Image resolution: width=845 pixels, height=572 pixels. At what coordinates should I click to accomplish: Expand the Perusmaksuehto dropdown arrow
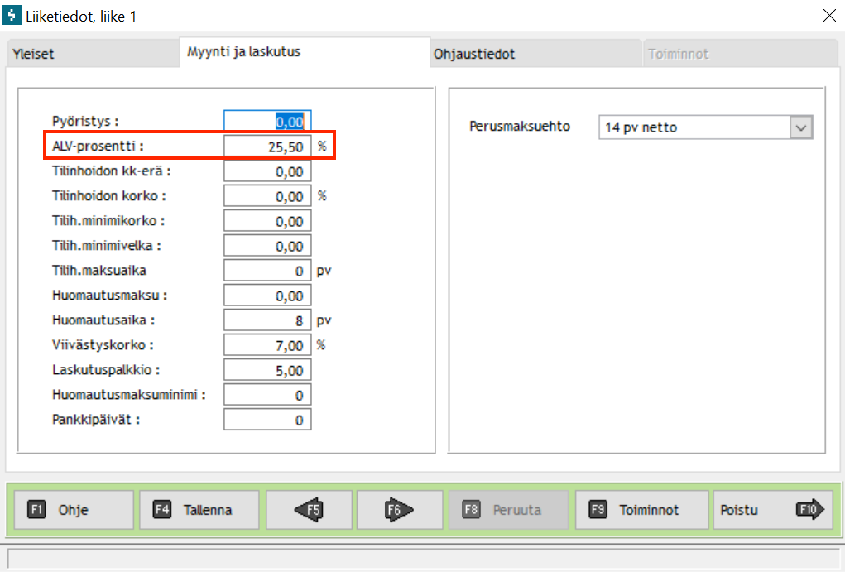[x=801, y=127]
